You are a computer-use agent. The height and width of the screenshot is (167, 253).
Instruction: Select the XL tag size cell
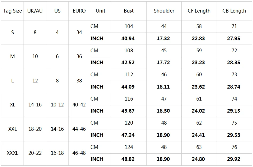(12, 105)
